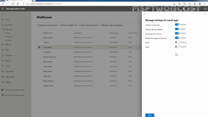Select Mailboxes in the sidebar

[x=9, y=29]
